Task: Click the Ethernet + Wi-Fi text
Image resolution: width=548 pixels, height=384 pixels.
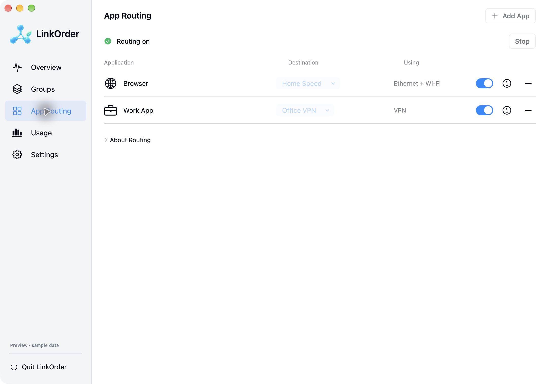Action: (x=417, y=83)
